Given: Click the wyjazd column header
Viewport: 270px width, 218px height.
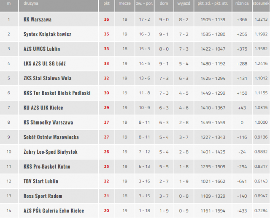Looking at the screenshot, I should (x=183, y=3).
